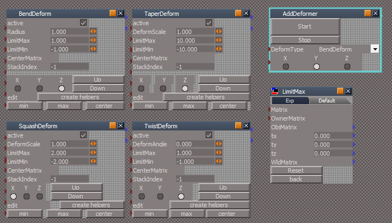Click orange collapse icon on SquashDeform node
Image resolution: width=392 pixels, height=223 pixels.
coord(113,125)
